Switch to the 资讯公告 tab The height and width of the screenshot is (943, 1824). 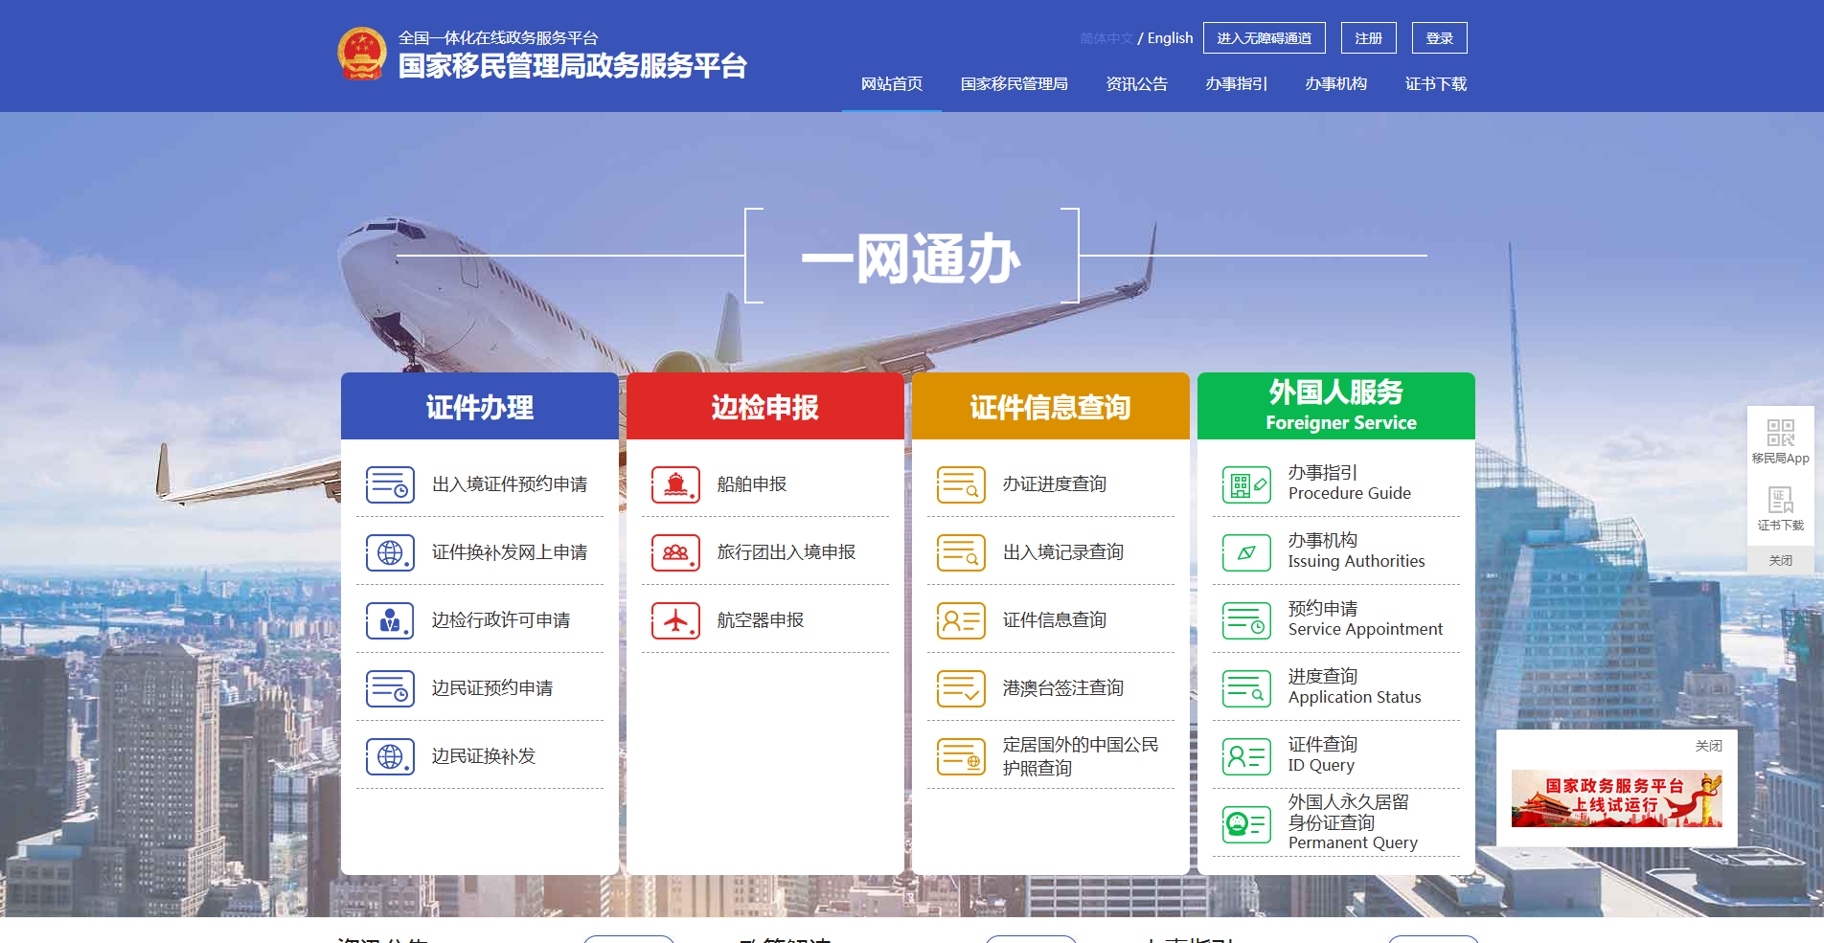click(x=1136, y=84)
